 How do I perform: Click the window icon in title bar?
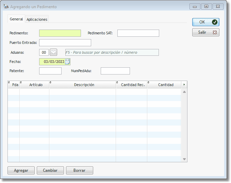[x=6, y=6]
